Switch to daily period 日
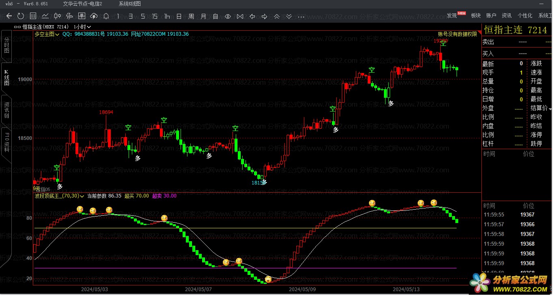This screenshot has height=296, width=554. pyautogui.click(x=179, y=16)
